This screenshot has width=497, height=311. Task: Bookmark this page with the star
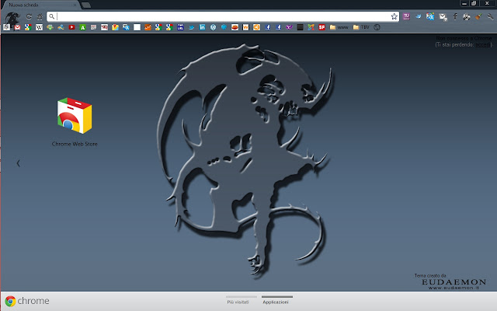click(x=394, y=16)
